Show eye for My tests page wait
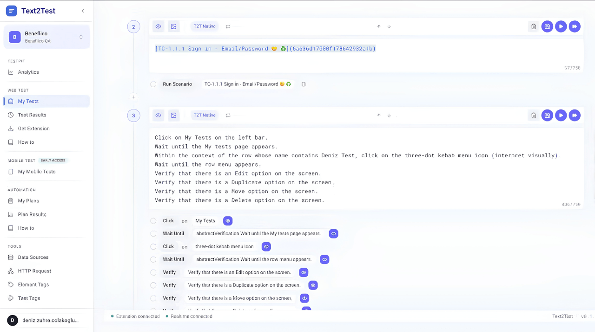Viewport: 595px width, 334px height. (333, 234)
